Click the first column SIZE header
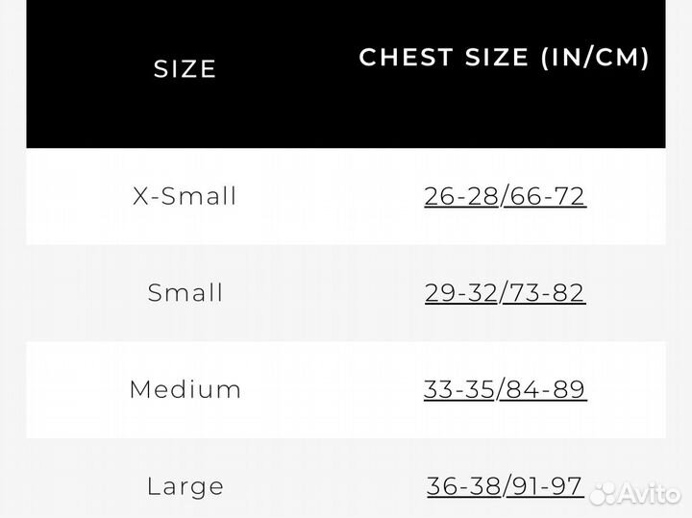The image size is (692, 518). click(185, 69)
